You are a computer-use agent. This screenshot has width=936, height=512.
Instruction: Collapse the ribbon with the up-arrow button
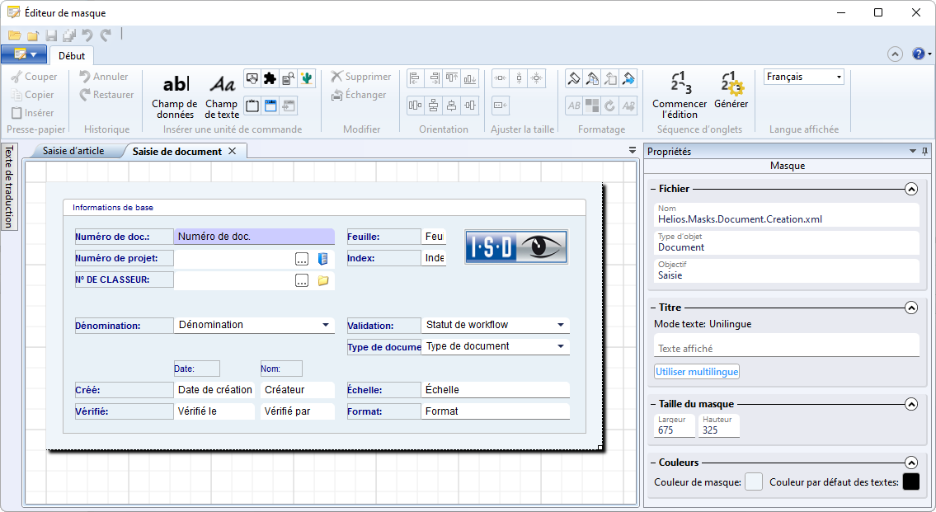click(895, 54)
